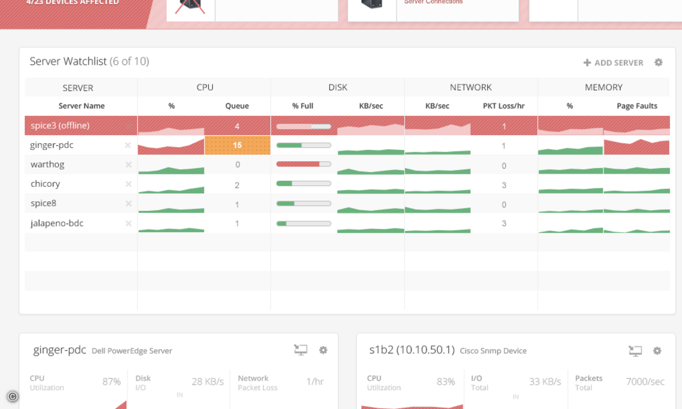Click the CPU Queue column header
The image size is (682, 409).
click(x=237, y=106)
